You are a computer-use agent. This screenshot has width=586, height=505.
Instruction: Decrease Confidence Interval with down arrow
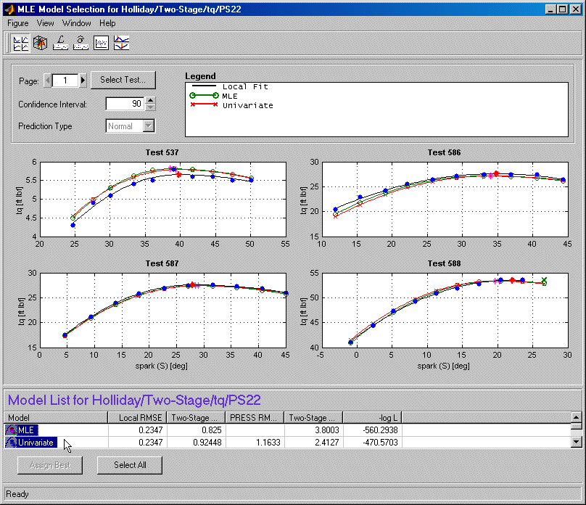pyautogui.click(x=150, y=107)
